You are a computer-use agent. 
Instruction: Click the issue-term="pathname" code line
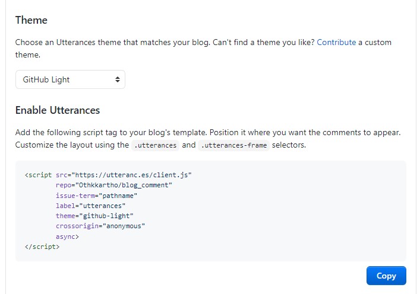pyautogui.click(x=97, y=195)
